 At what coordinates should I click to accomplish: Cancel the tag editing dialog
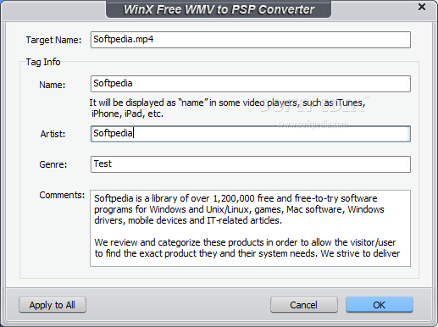coord(304,305)
